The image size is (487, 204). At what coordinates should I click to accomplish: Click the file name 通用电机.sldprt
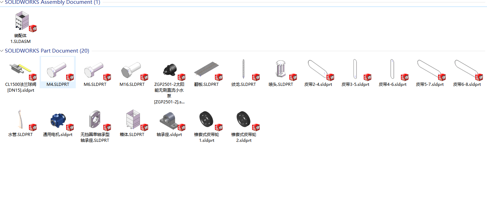pyautogui.click(x=58, y=135)
